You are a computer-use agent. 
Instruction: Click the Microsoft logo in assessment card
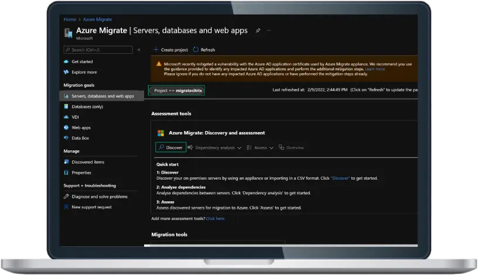(161, 133)
